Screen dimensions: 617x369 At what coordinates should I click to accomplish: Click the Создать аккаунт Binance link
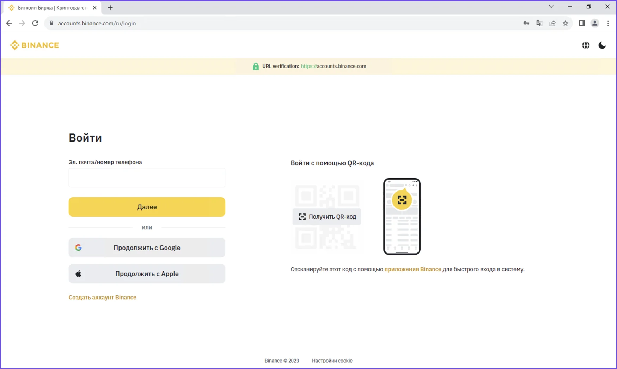coord(102,297)
